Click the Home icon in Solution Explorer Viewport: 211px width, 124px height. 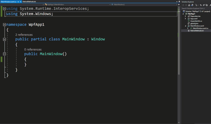coord(189,5)
